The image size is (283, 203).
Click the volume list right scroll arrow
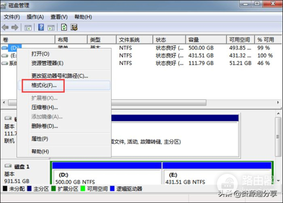pyautogui.click(x=278, y=103)
